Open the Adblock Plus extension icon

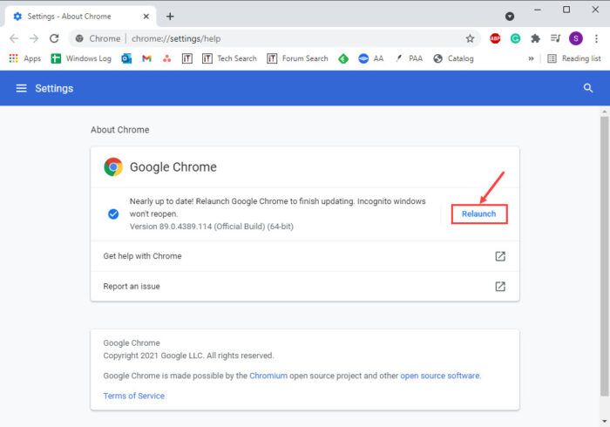tap(495, 38)
